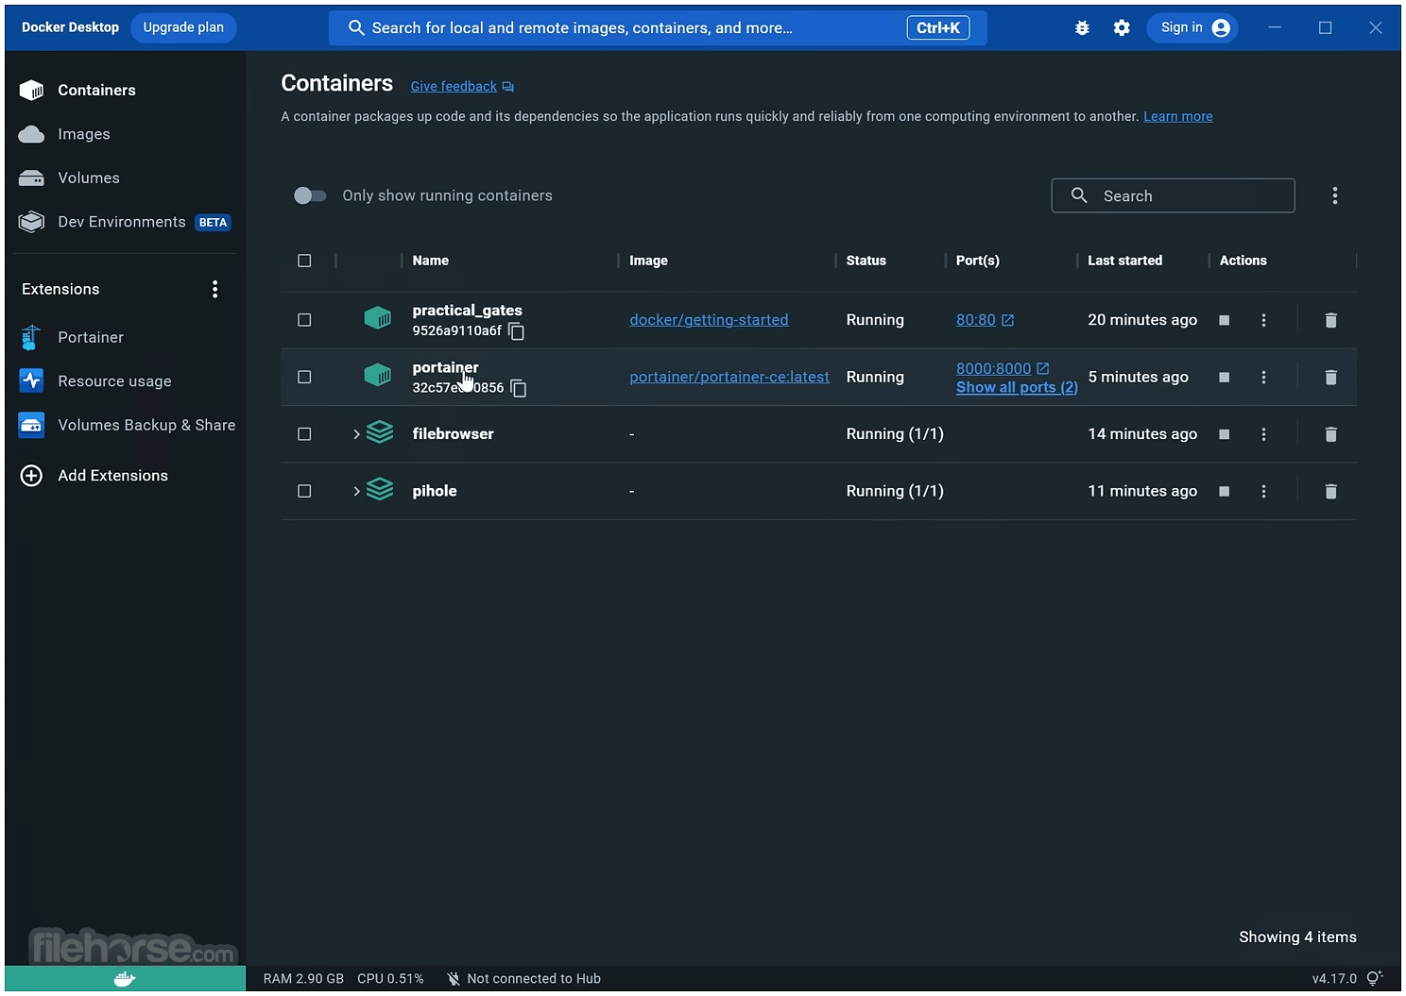
Task: Open the pihole stack name
Action: point(435,491)
